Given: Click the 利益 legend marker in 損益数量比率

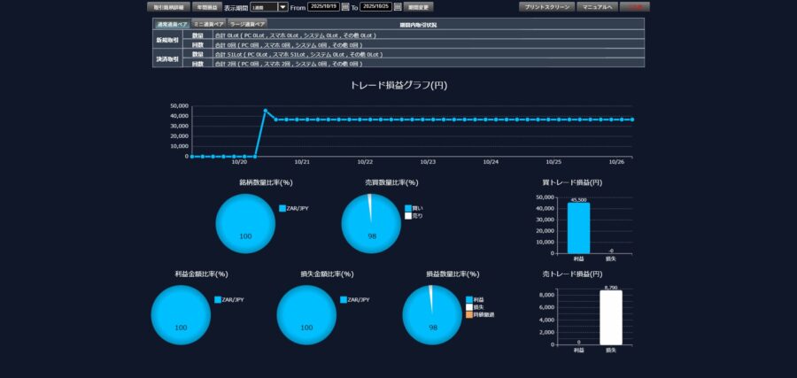Looking at the screenshot, I should pos(468,300).
